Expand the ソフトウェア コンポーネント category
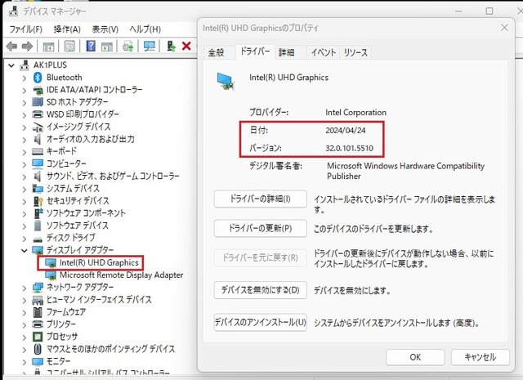 point(24,213)
